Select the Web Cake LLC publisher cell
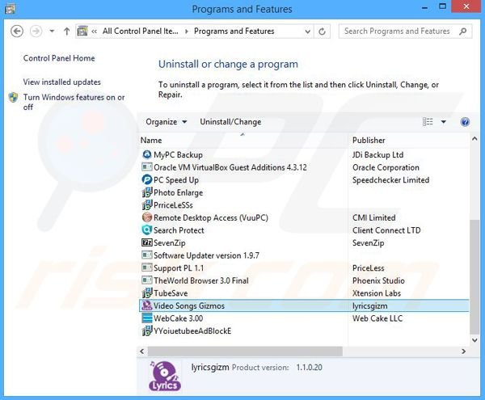The height and width of the screenshot is (400, 485). 377,318
